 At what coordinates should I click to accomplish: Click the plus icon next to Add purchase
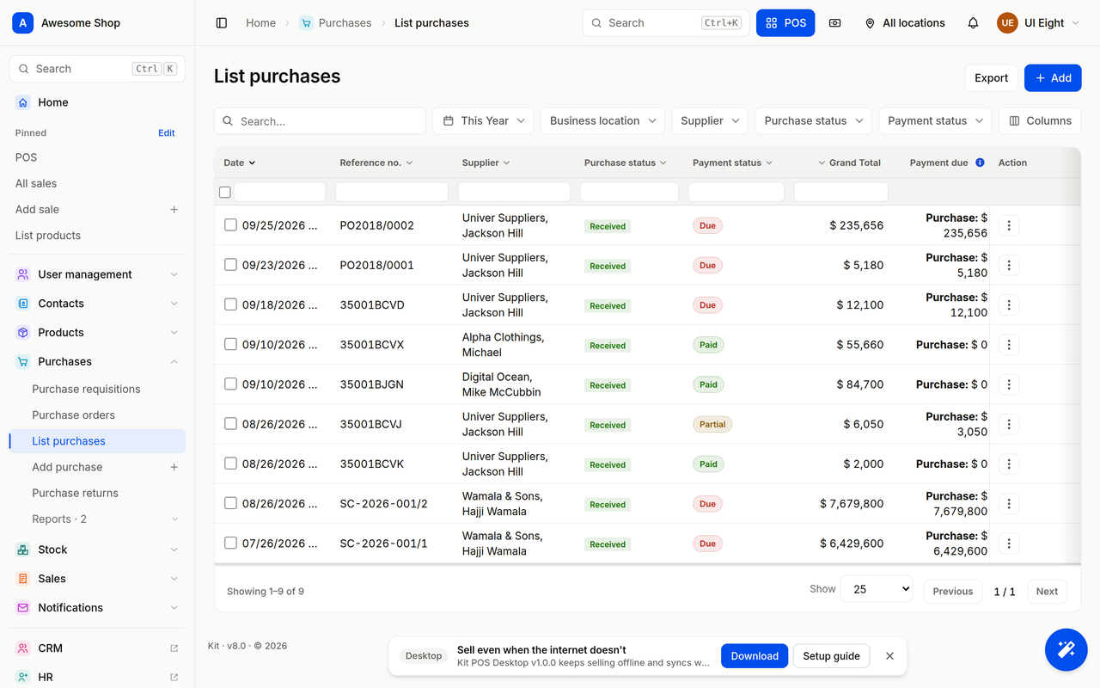[x=174, y=467]
